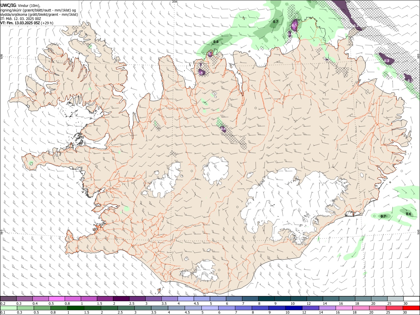The width and height of the screenshot is (420, 315).
Task: Pick the darkest purple snow swatch starting at 2
Action: tap(121, 299)
